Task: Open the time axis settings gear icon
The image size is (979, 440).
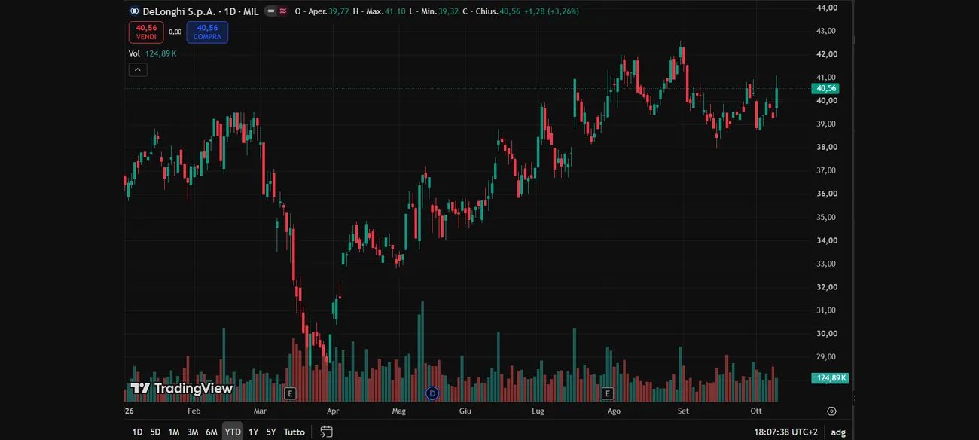Action: pyautogui.click(x=831, y=411)
